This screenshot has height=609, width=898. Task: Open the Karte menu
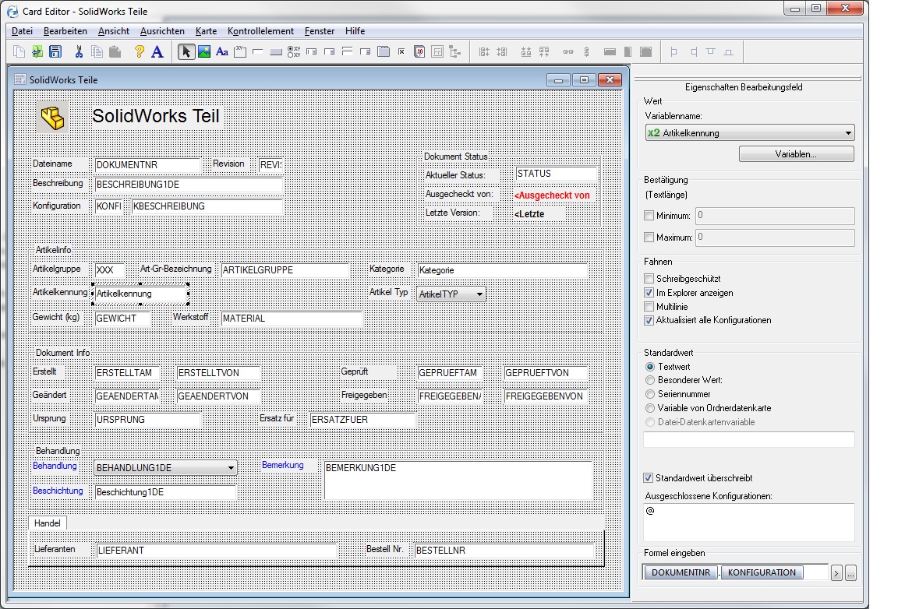click(x=206, y=31)
